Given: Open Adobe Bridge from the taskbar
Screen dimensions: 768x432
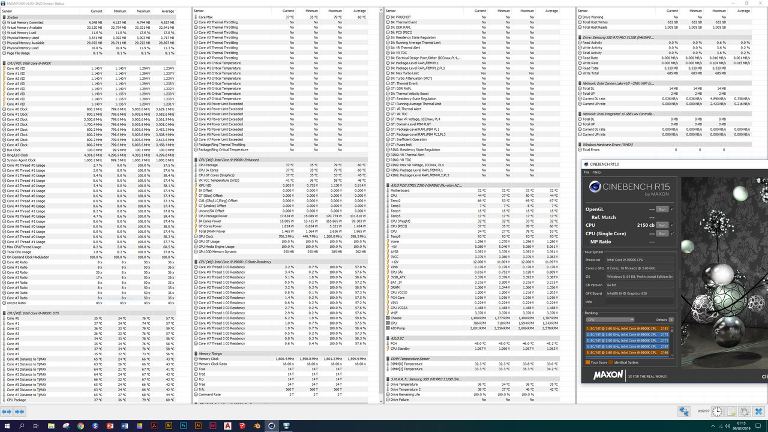Looking at the screenshot, I should [x=169, y=426].
